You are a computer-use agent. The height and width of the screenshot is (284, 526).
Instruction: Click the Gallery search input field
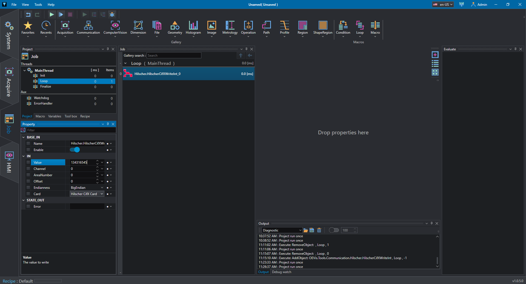(x=174, y=56)
